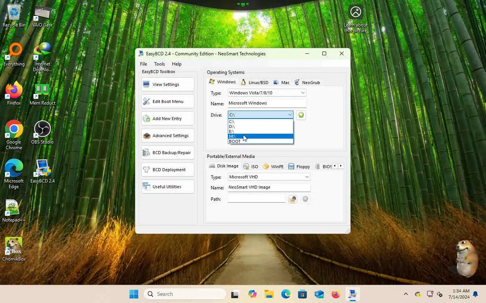
Task: Open the Tools menu
Action: [159, 64]
